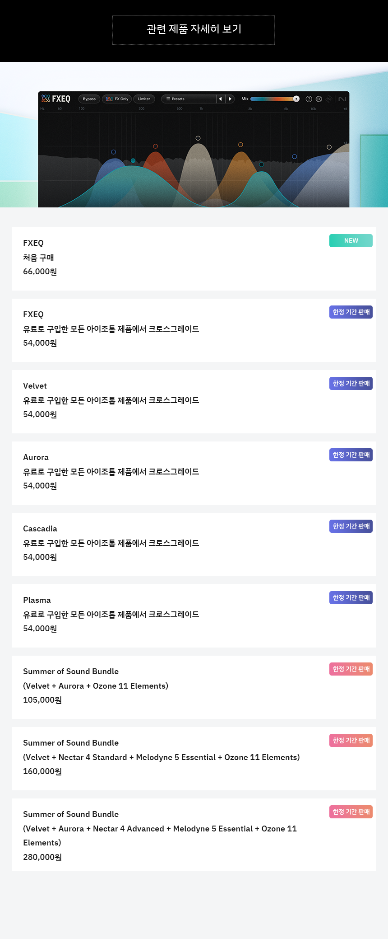Select the orange EQ band node
The height and width of the screenshot is (939, 388).
pyautogui.click(x=240, y=145)
